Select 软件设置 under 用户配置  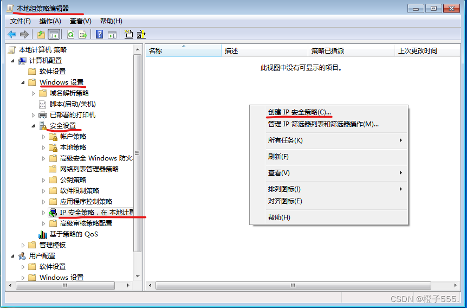(x=53, y=267)
